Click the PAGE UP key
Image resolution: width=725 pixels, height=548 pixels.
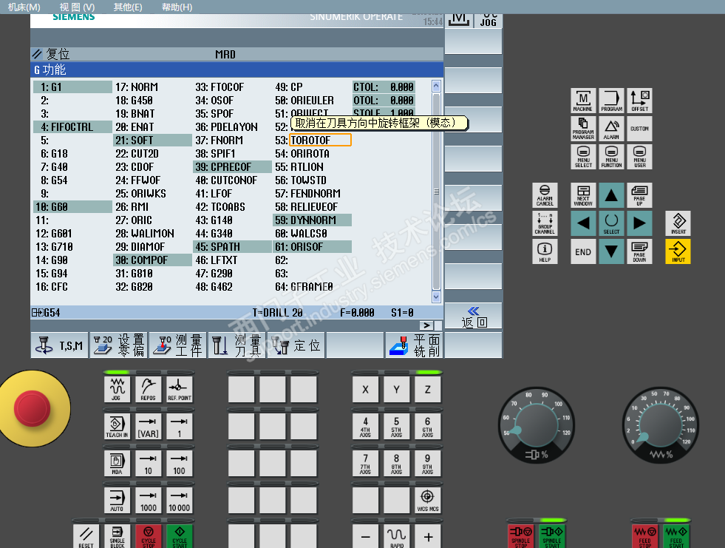pos(639,195)
